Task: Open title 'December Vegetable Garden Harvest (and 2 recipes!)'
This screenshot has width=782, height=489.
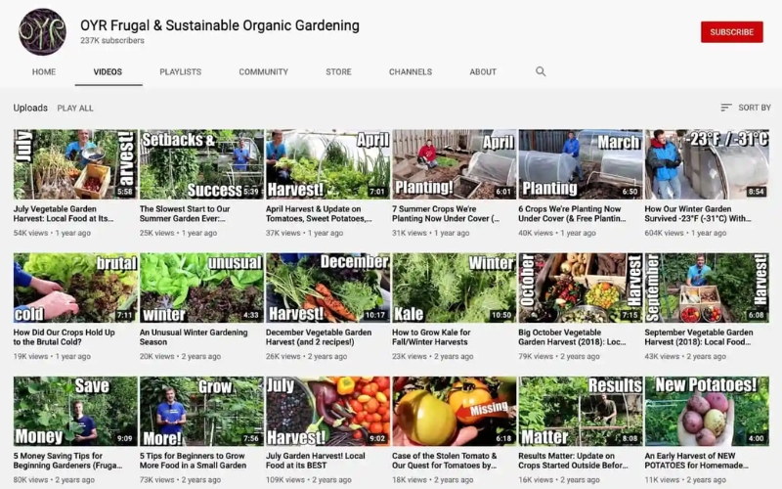Action: (319, 336)
